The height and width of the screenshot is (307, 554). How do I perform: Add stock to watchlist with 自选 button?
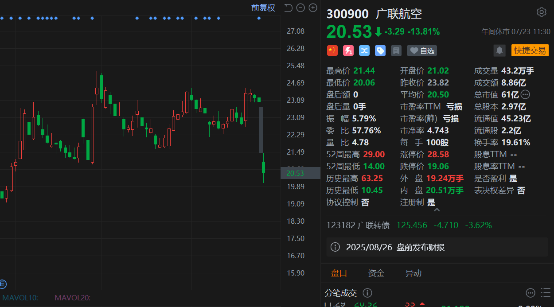tap(422, 51)
